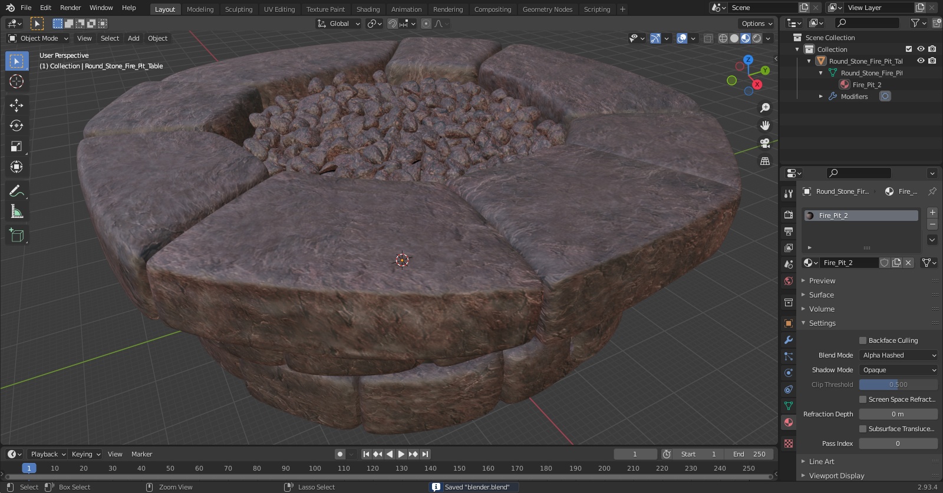This screenshot has height=493, width=943.
Task: Open the Object Data properties tab
Action: (788, 405)
